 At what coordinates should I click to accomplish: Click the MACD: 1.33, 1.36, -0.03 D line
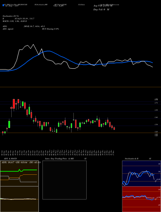[14, 21]
